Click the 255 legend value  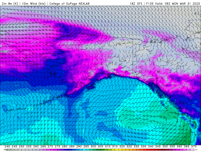click(x=29, y=146)
